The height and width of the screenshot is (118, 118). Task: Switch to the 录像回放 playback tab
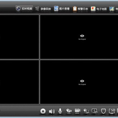click(43, 9)
